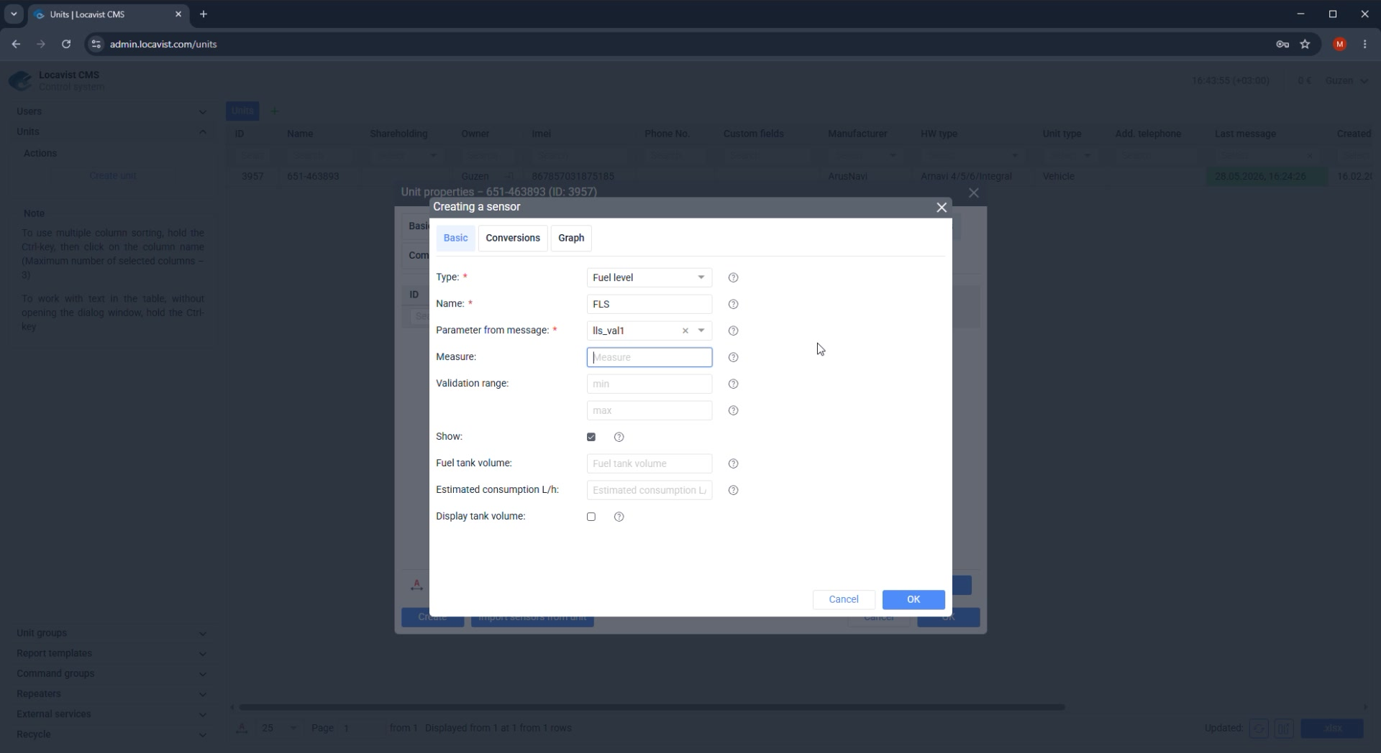Close the Unit properties window behind
The height and width of the screenshot is (753, 1381).
973,193
